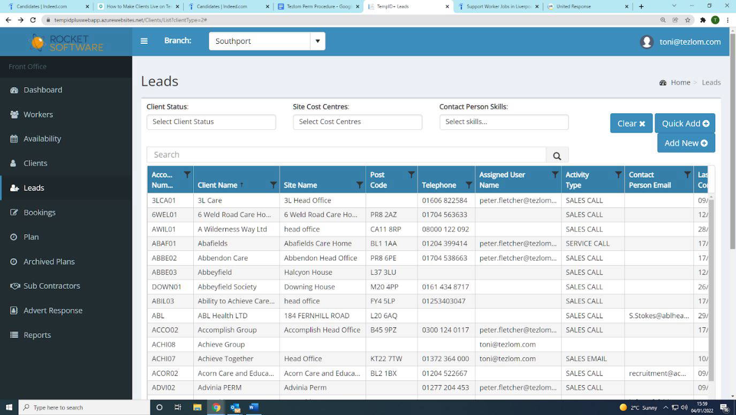
Task: Click the Home breadcrumb link
Action: pyautogui.click(x=680, y=82)
